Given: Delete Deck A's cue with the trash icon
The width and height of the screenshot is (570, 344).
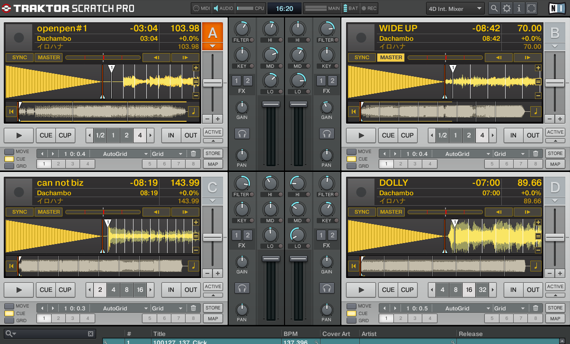Looking at the screenshot, I should (194, 154).
